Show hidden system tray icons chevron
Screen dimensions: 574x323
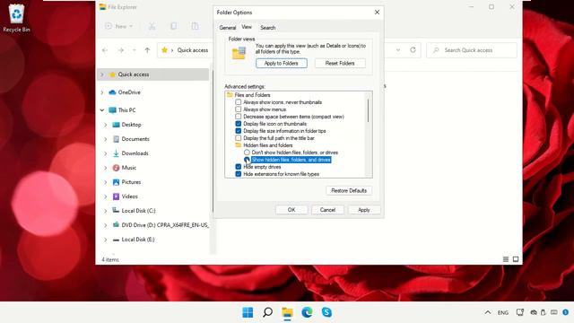(488, 312)
